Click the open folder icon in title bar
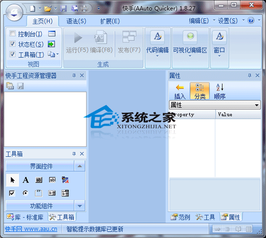 click(48, 9)
